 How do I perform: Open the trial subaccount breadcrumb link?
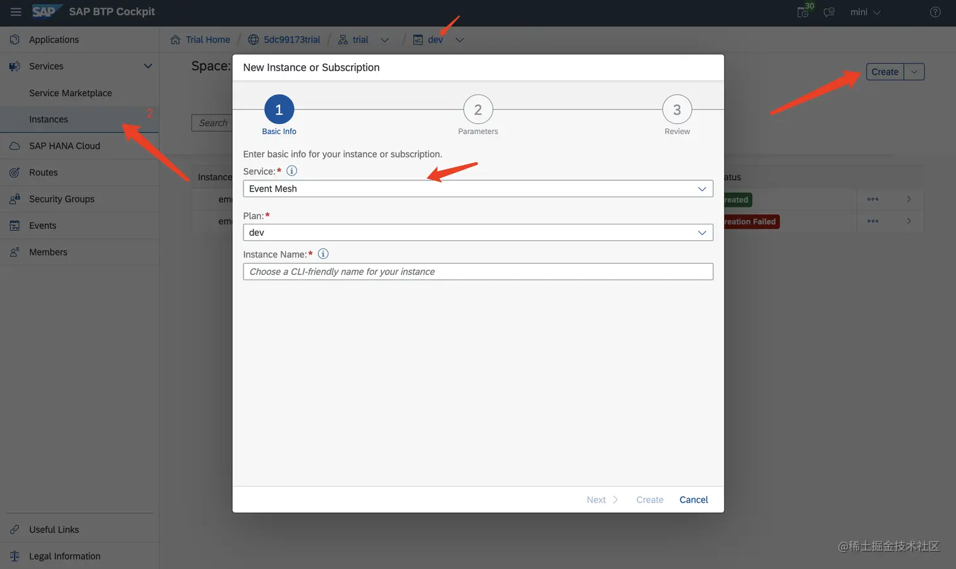click(x=360, y=40)
